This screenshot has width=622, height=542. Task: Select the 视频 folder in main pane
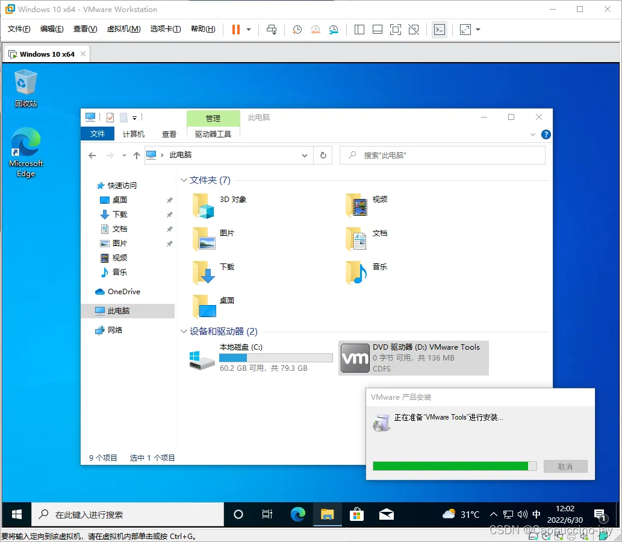tap(367, 206)
